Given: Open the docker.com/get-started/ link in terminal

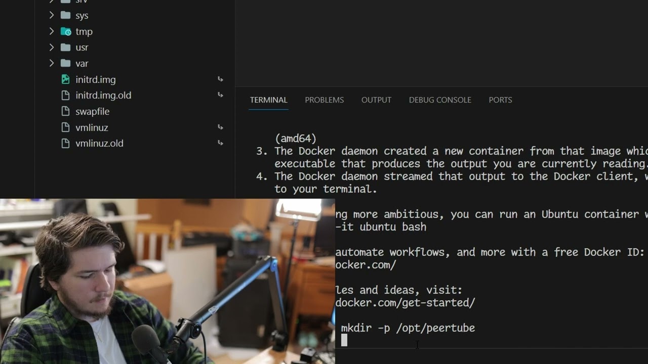Looking at the screenshot, I should pyautogui.click(x=405, y=303).
